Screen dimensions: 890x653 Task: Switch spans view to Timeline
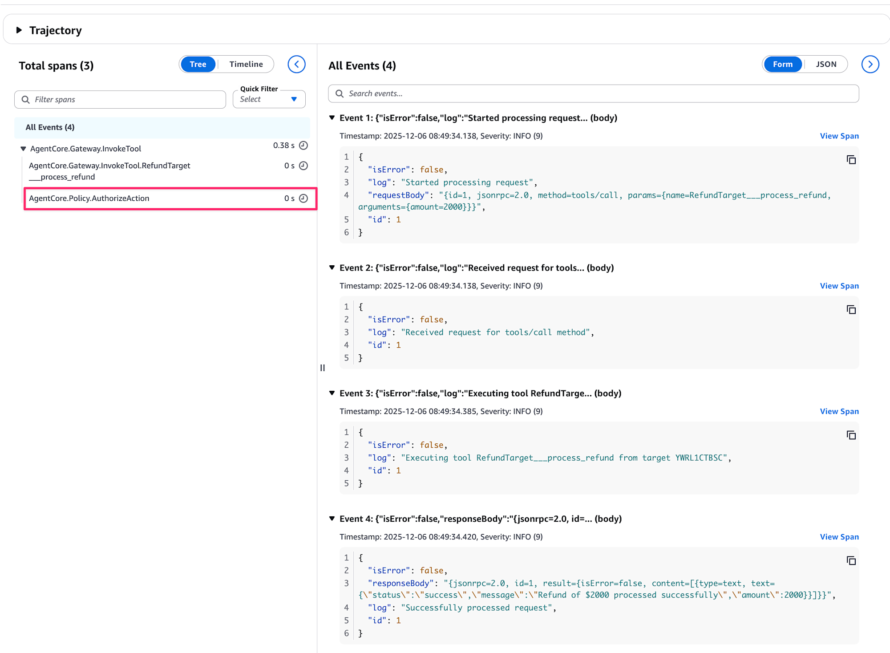tap(246, 65)
